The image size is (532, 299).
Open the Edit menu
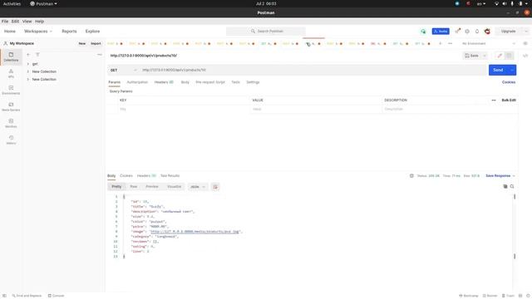pyautogui.click(x=15, y=22)
